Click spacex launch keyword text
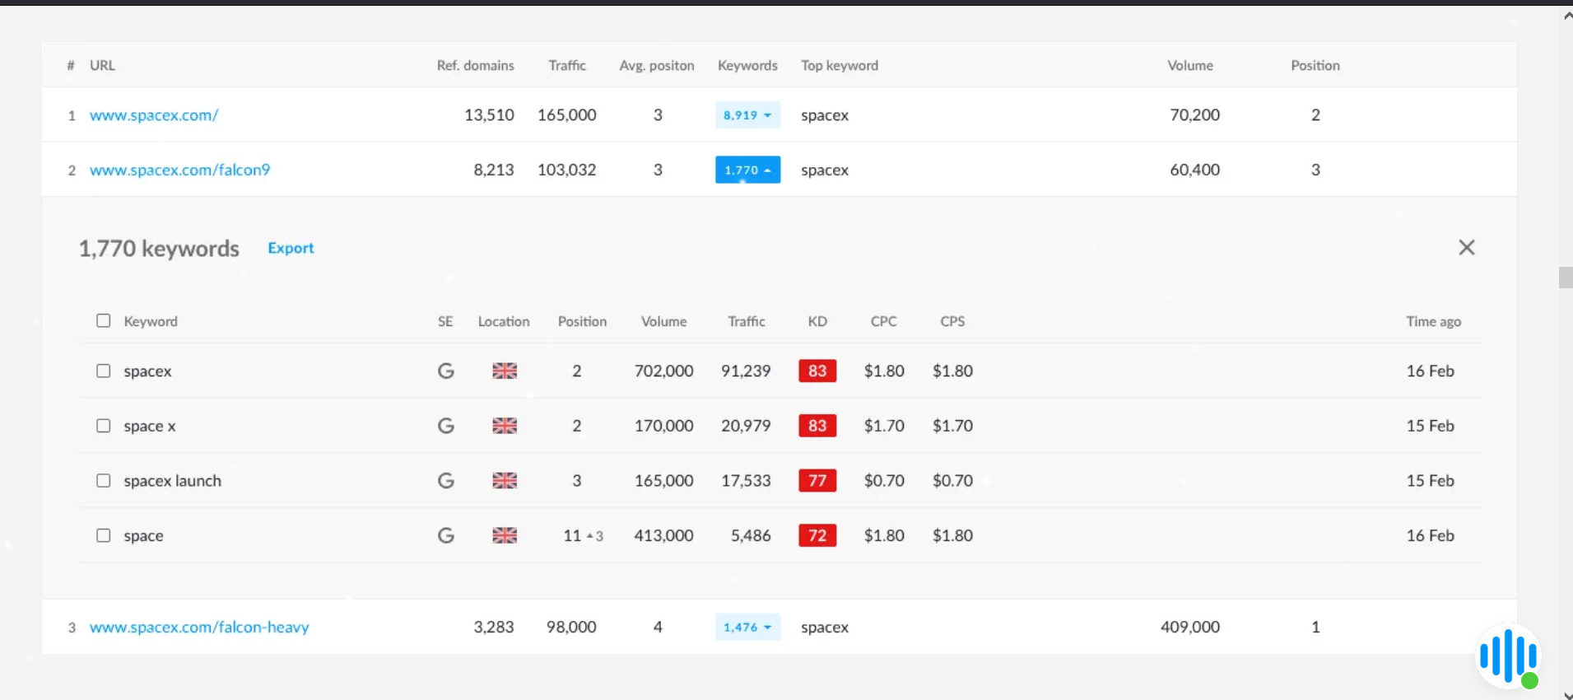 pyautogui.click(x=173, y=480)
